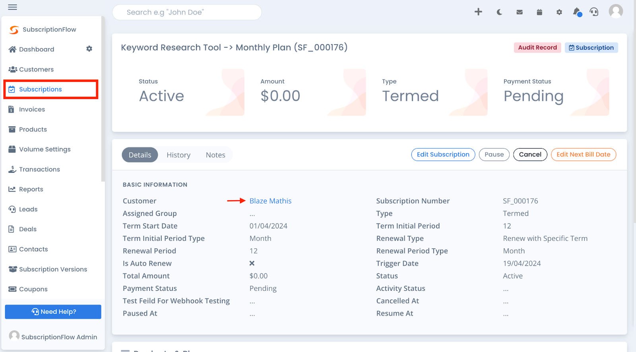Image resolution: width=636 pixels, height=352 pixels.
Task: Open the Reports section
Action: point(31,189)
